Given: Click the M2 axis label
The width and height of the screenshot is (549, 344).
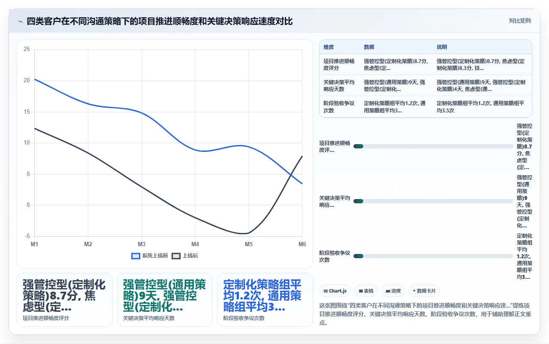Looking at the screenshot, I should [x=88, y=244].
